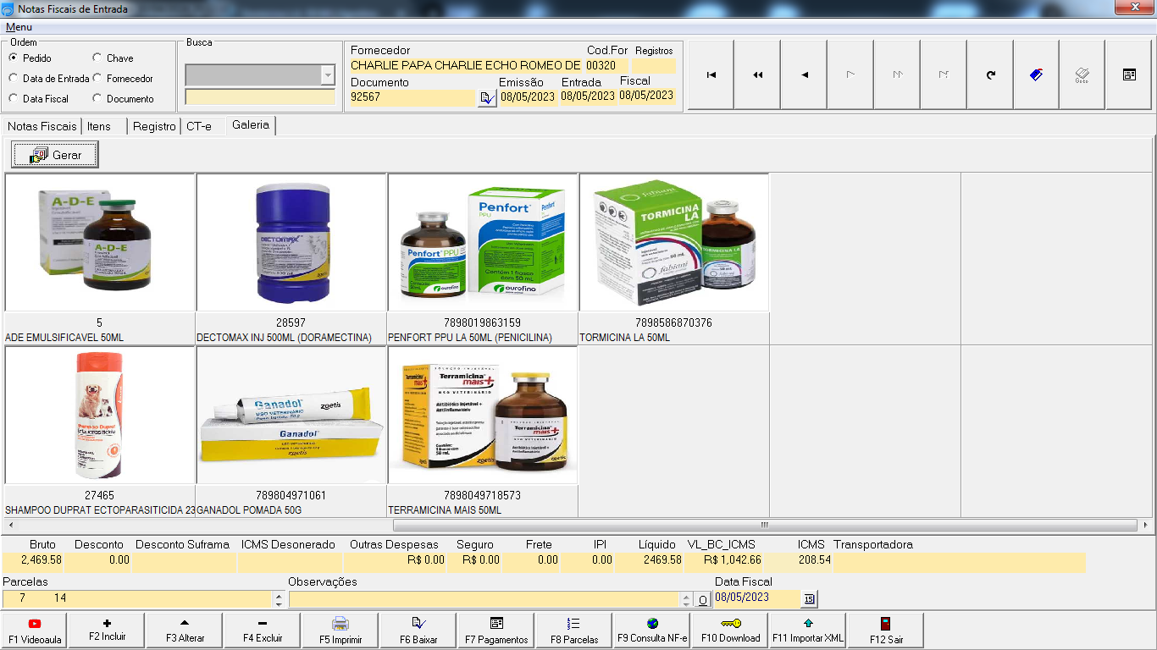The height and width of the screenshot is (650, 1157).
Task: Select the Terramicina Mais product image
Action: point(483,416)
